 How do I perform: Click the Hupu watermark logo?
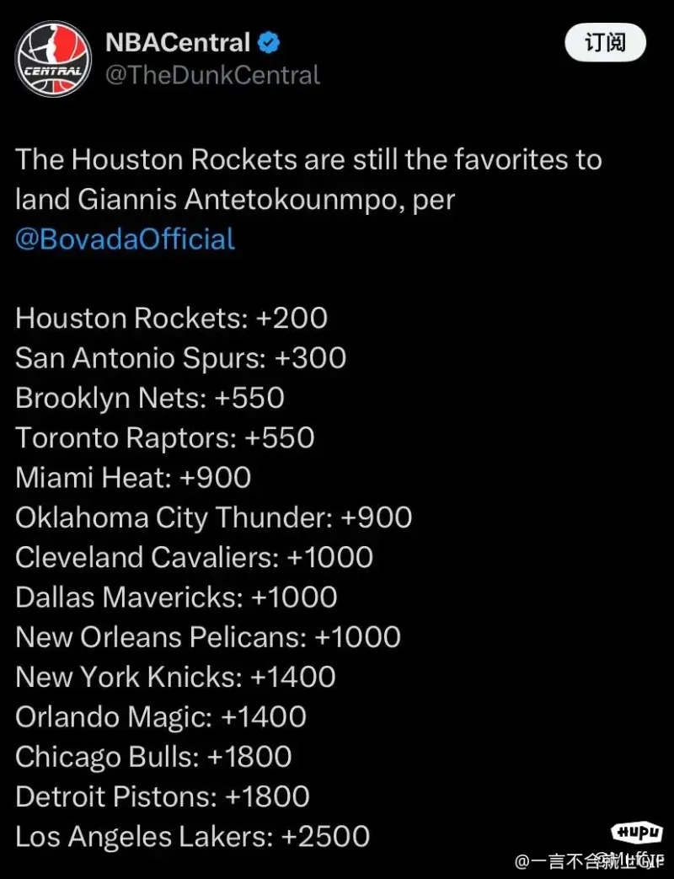(636, 832)
